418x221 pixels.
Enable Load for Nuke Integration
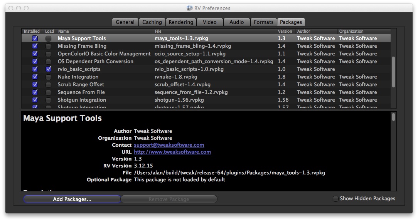point(48,77)
